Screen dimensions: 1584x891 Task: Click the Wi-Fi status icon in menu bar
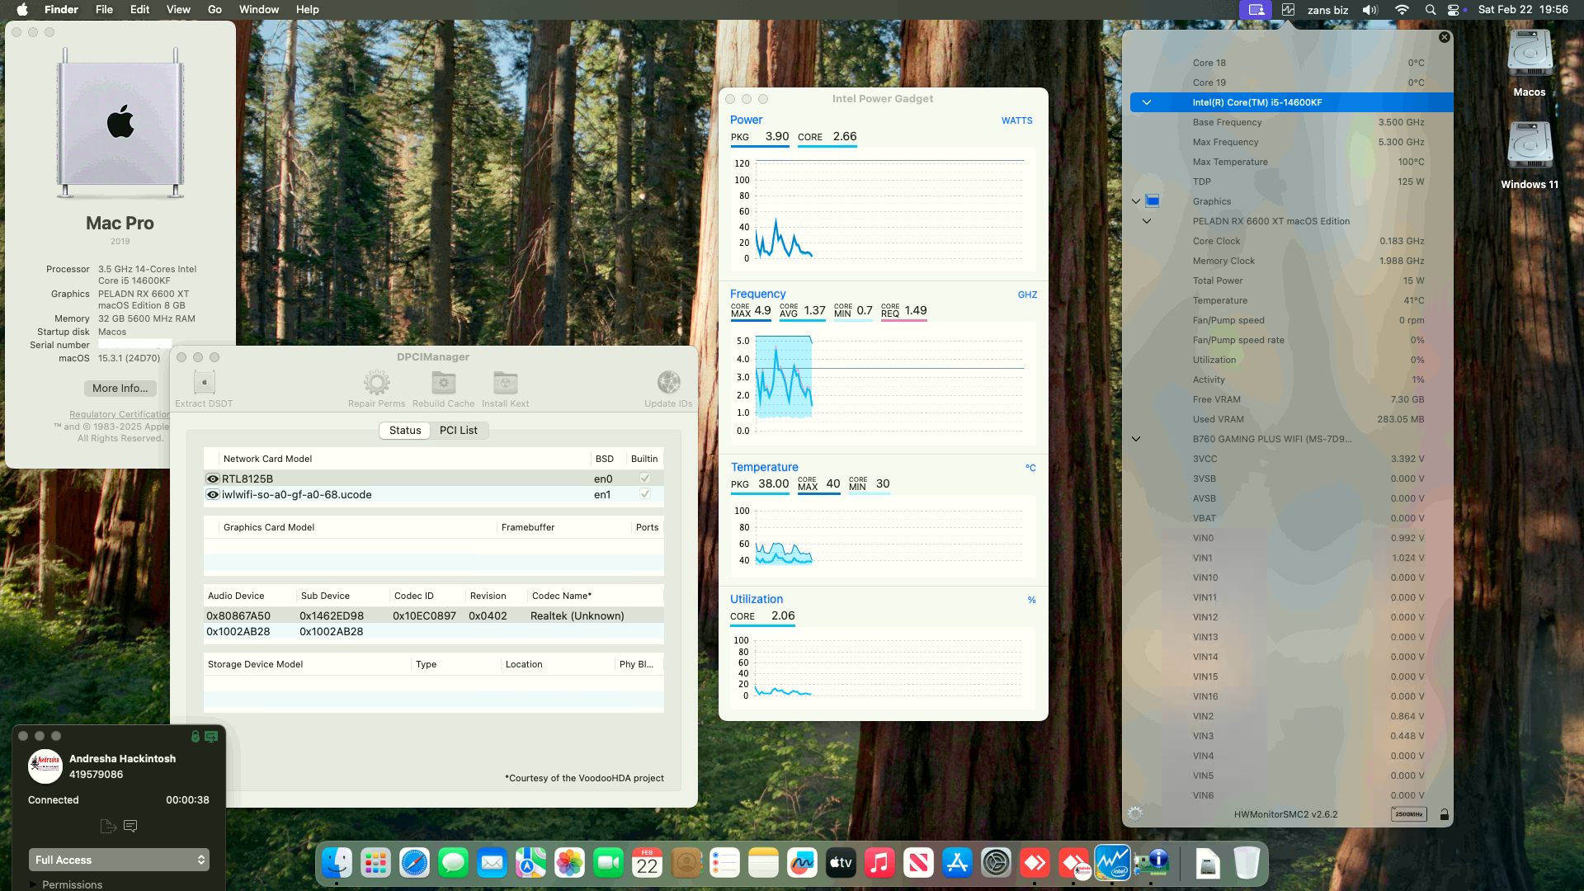click(1402, 10)
